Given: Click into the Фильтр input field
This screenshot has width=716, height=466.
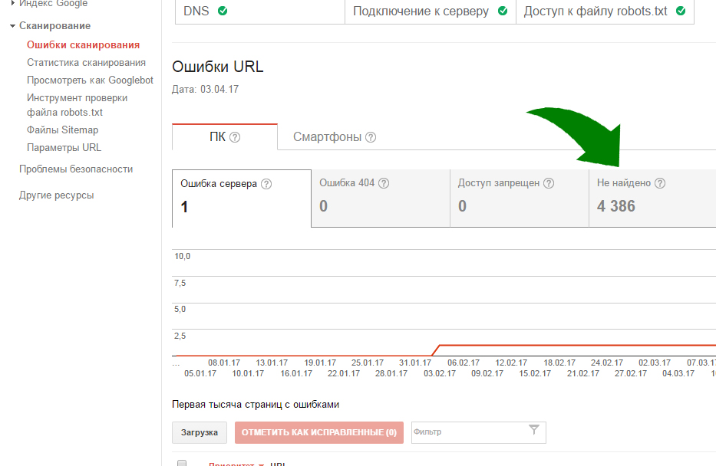Looking at the screenshot, I should tap(468, 432).
